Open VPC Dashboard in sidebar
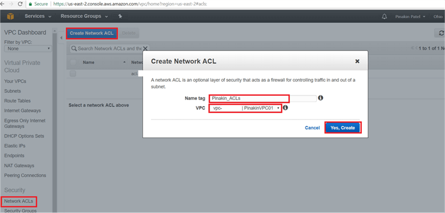 coord(25,32)
